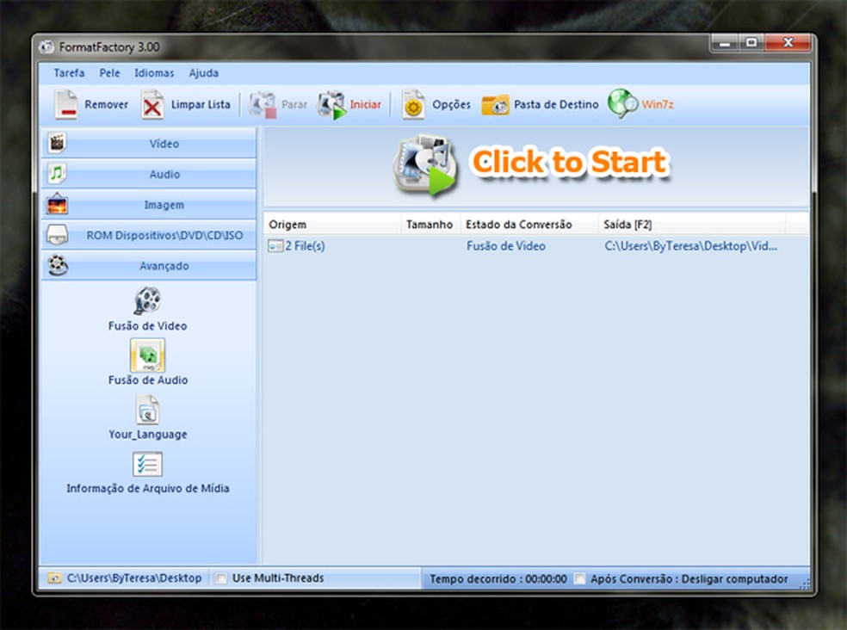Expand the Vídeo category panel

[149, 143]
